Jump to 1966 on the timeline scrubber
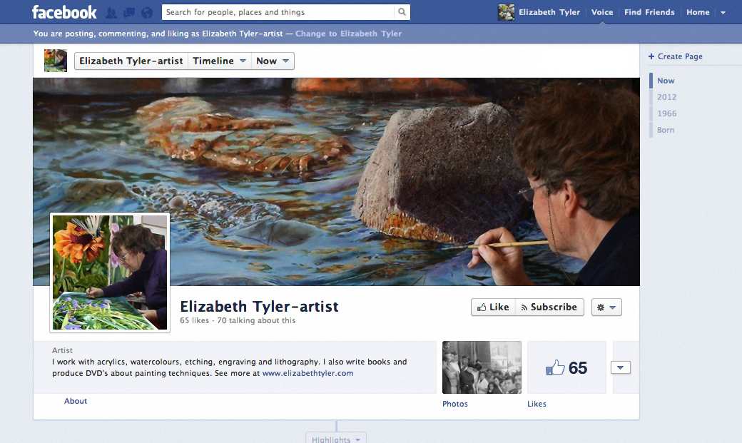742x443 pixels. point(666,113)
